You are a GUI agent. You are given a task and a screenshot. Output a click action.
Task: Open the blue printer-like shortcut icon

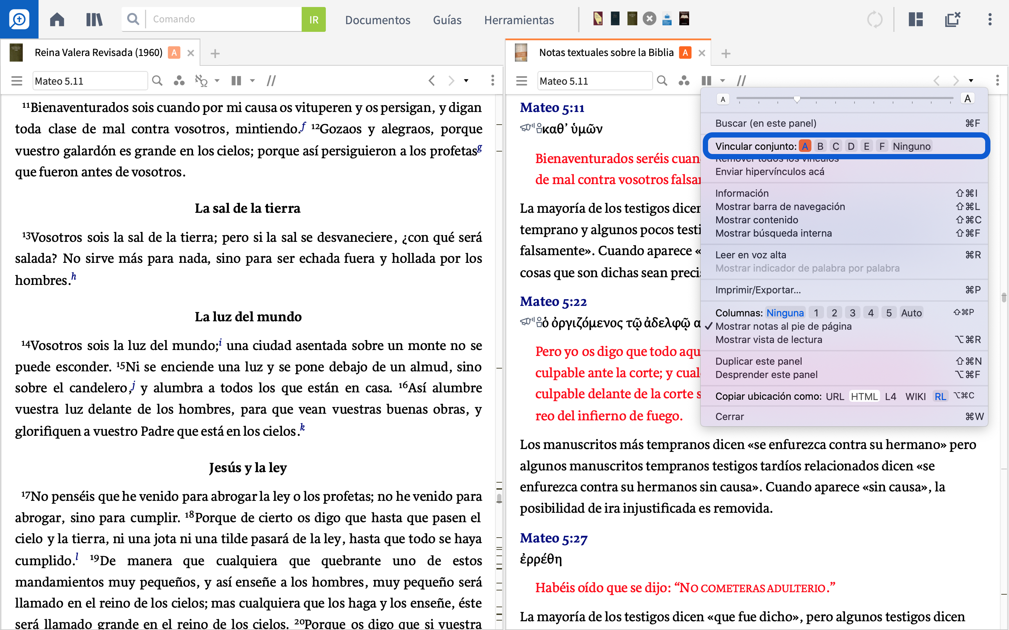(x=667, y=19)
